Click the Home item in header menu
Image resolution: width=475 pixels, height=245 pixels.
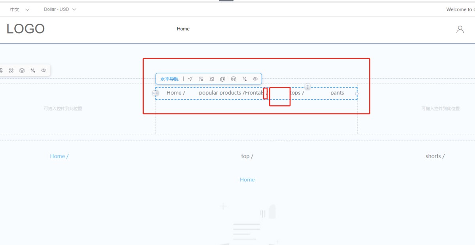(x=183, y=29)
